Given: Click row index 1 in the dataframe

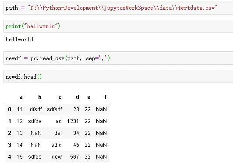Looking at the screenshot, I should pos(10,121).
